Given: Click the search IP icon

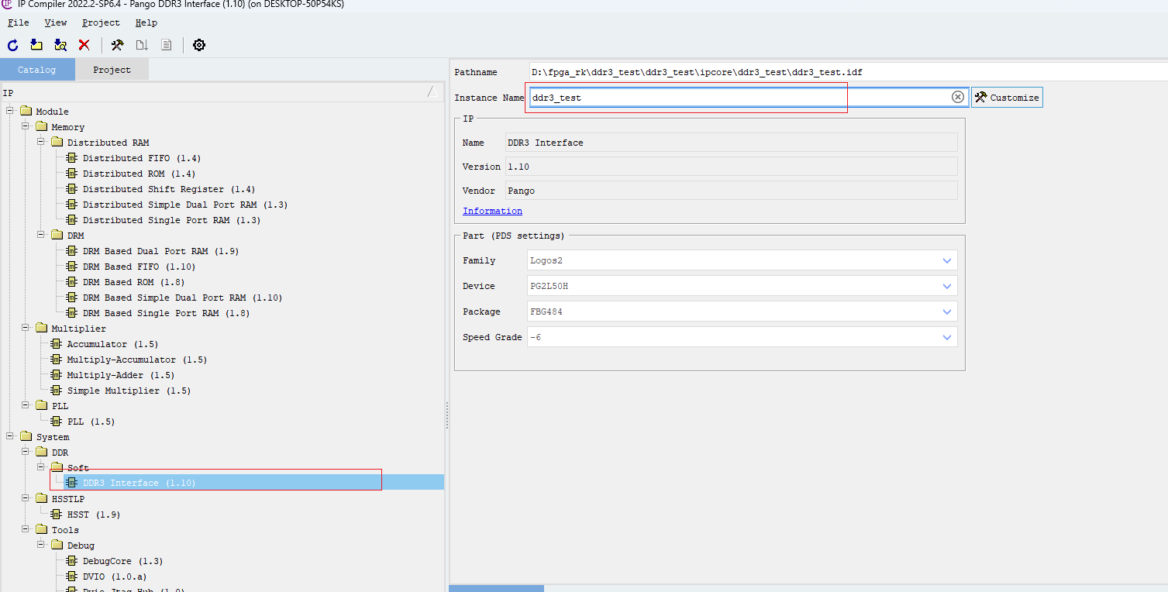Looking at the screenshot, I should [x=60, y=44].
